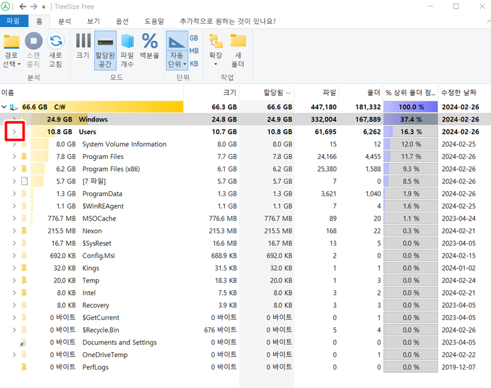Viewport: 491px width, 388px height.
Task: Expand the Users folder
Action: click(14, 131)
